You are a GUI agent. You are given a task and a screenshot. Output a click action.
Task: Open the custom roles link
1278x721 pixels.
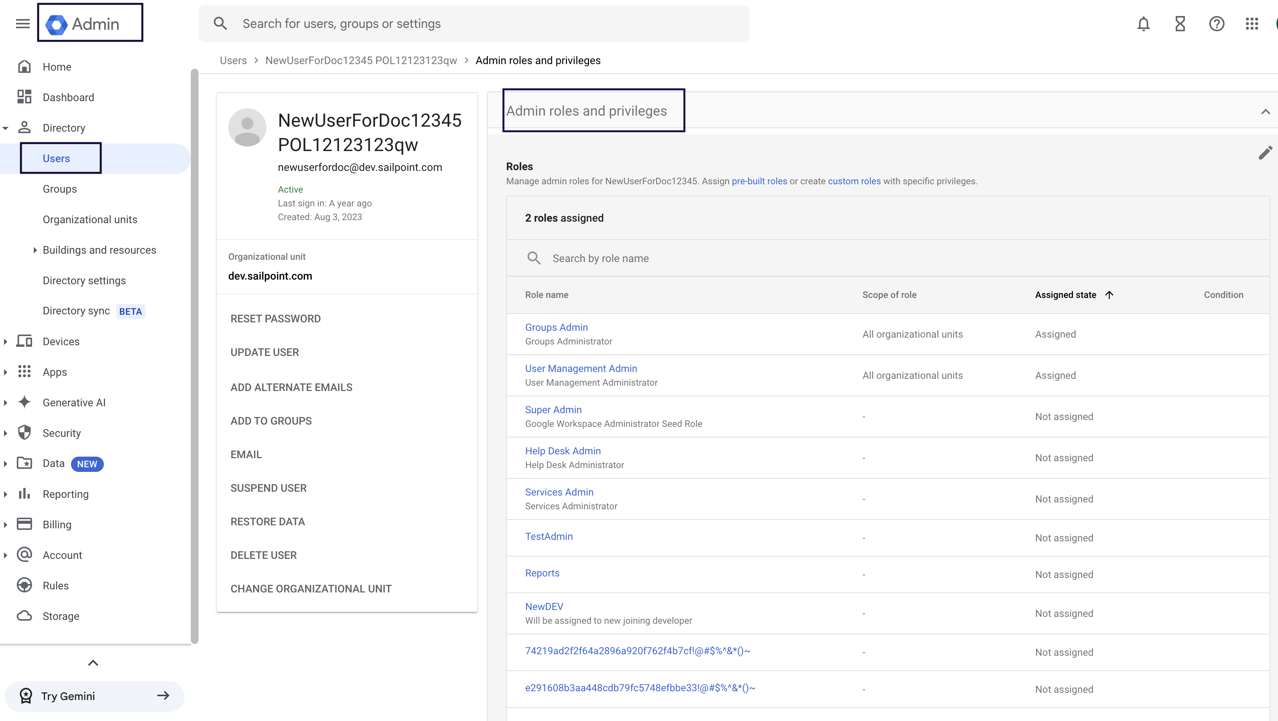(854, 181)
